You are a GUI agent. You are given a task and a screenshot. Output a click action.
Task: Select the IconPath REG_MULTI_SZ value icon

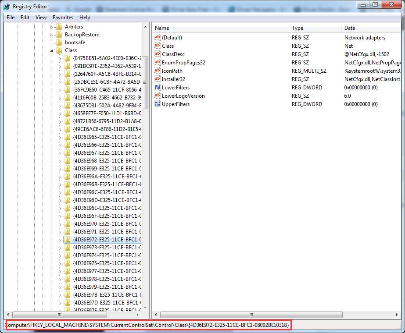(157, 71)
